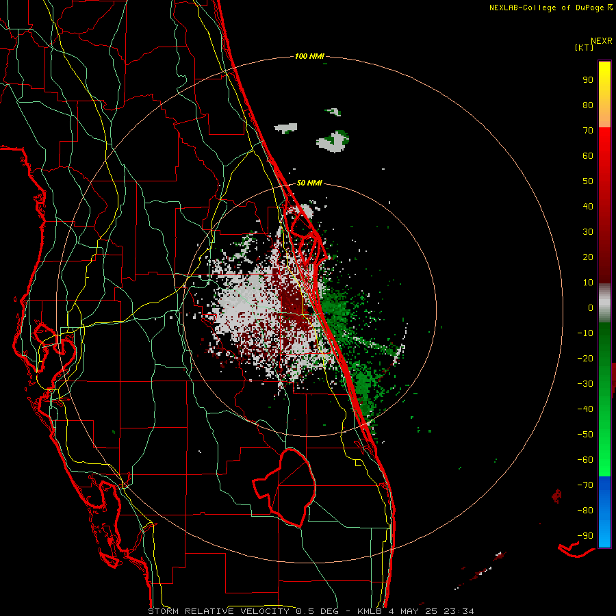Viewport: 616px width, 616px height.
Task: Click the -20 legend value
Action: pos(585,358)
